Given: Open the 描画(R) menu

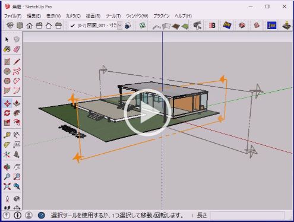Looking at the screenshot, I should (x=93, y=16).
